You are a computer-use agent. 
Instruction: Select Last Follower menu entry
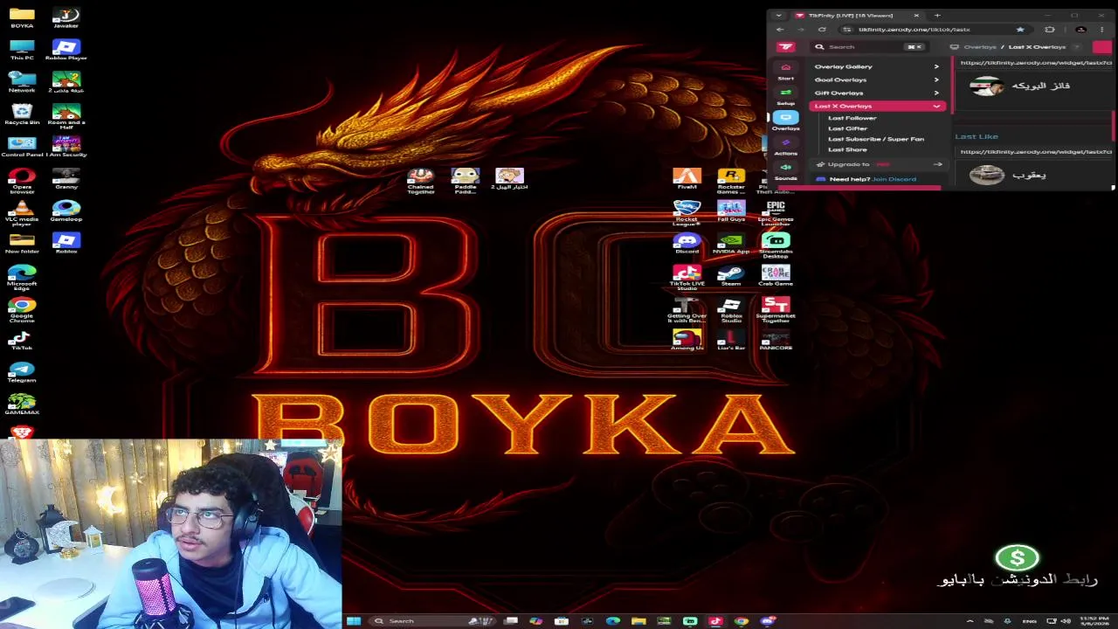point(852,118)
